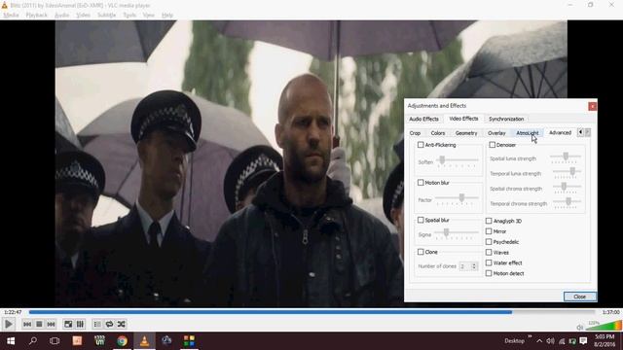Adjust Spatial chroma strength slider
The width and height of the screenshot is (623, 350).
[566, 188]
